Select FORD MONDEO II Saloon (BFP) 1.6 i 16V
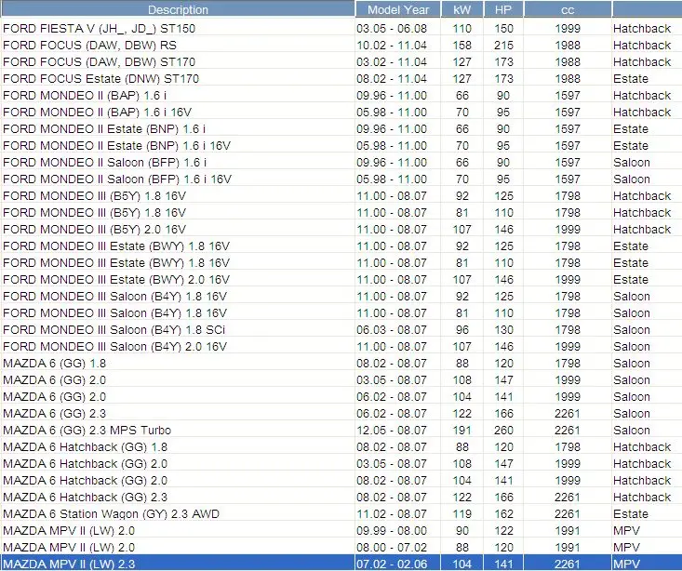682x571 pixels. [341, 179]
